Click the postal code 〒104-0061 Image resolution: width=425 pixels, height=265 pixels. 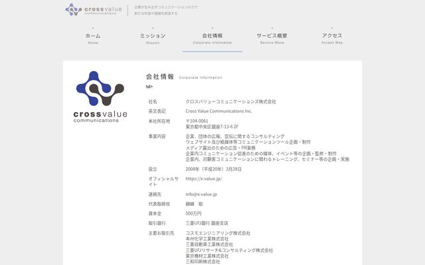tap(197, 121)
